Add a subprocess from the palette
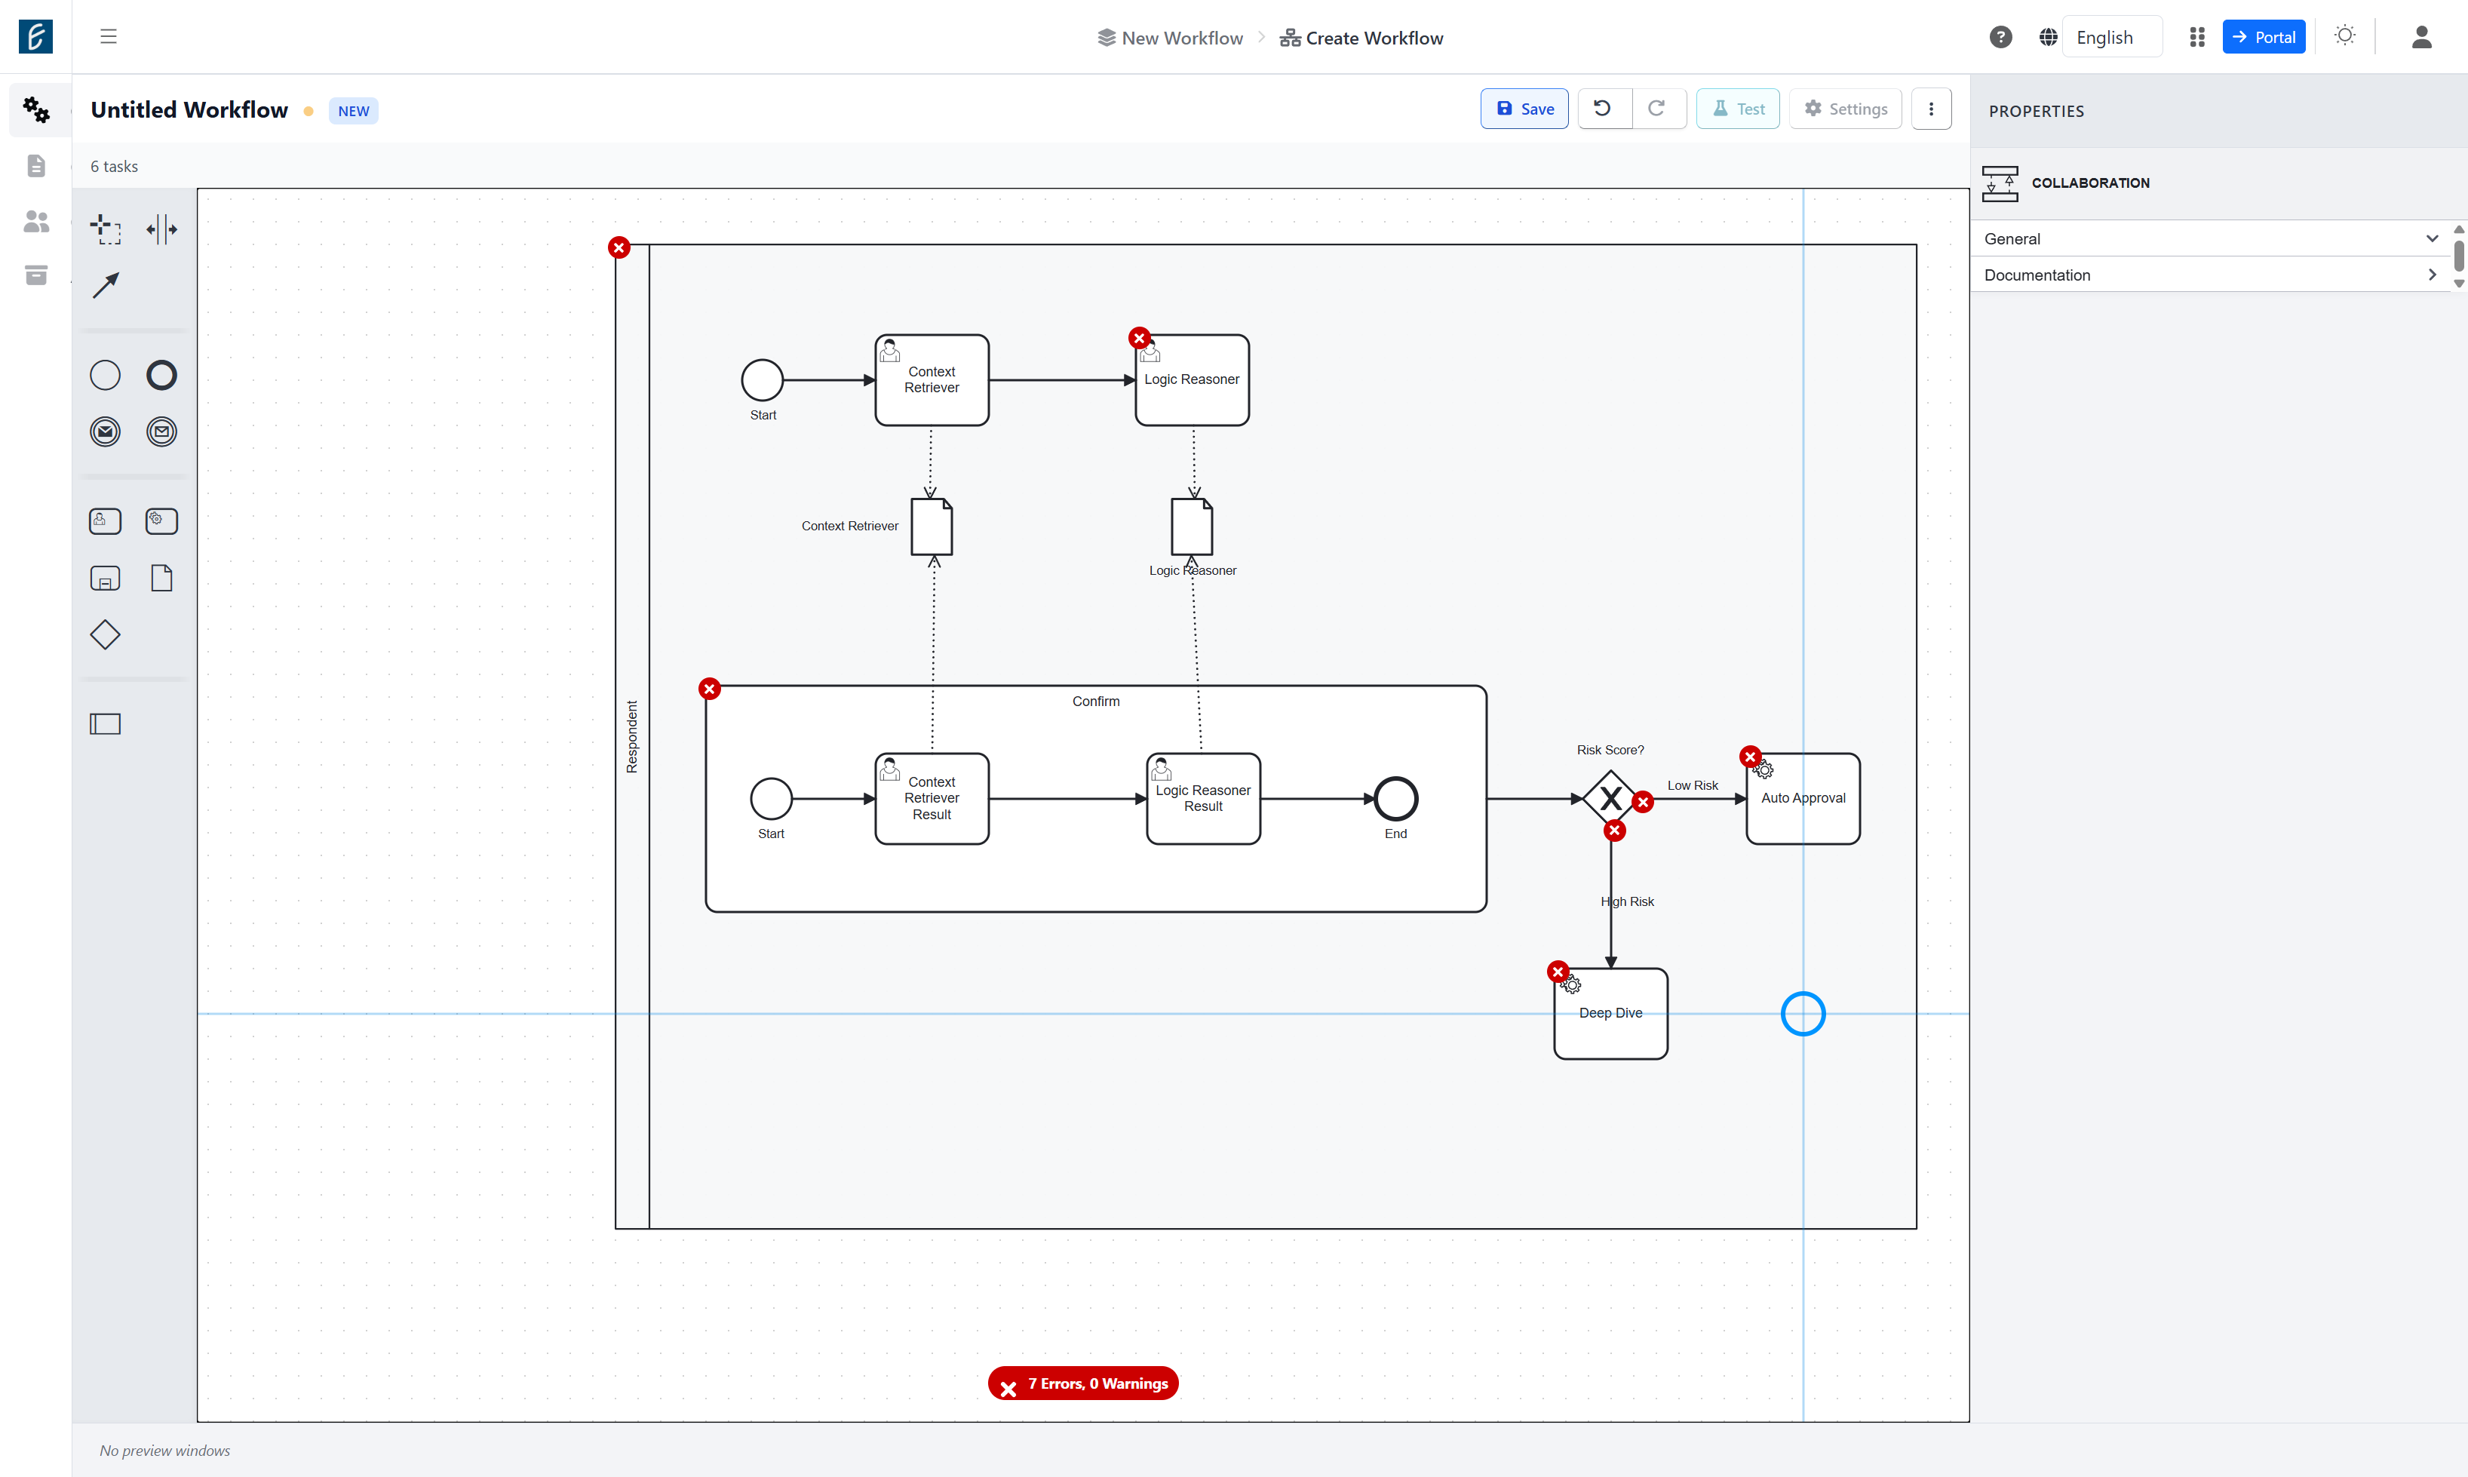 [106, 579]
